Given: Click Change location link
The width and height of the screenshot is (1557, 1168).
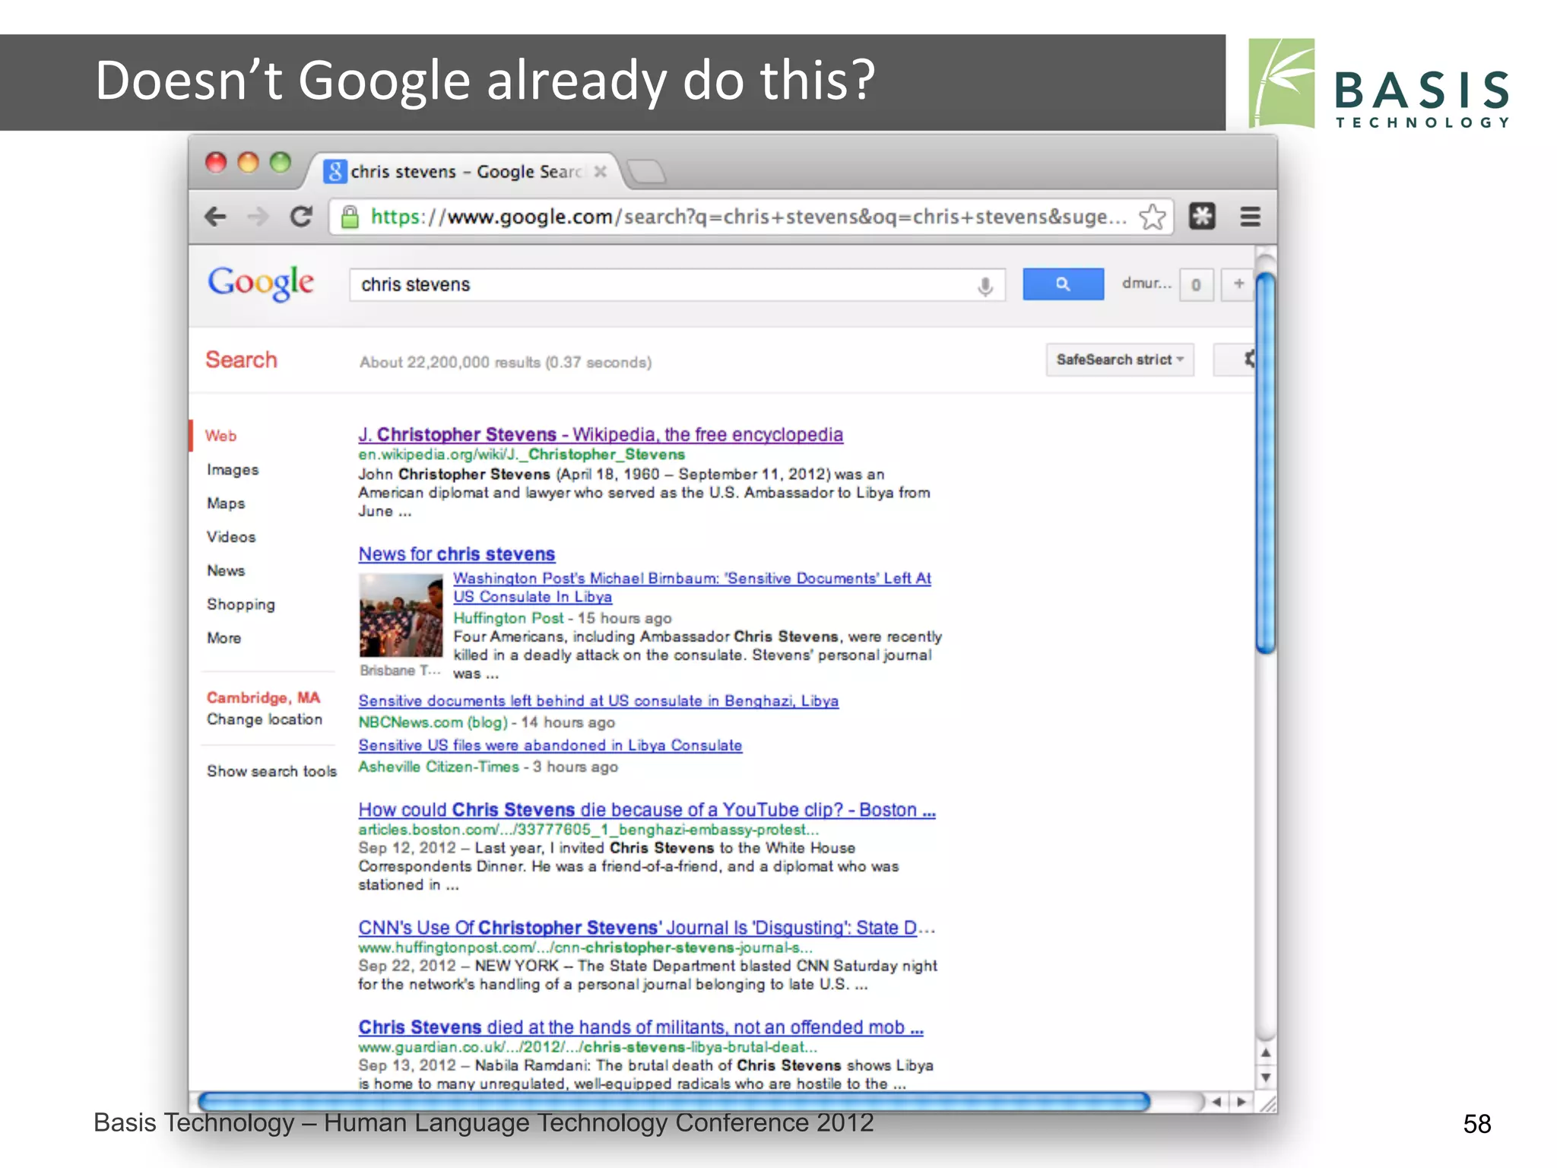Looking at the screenshot, I should pos(265,719).
